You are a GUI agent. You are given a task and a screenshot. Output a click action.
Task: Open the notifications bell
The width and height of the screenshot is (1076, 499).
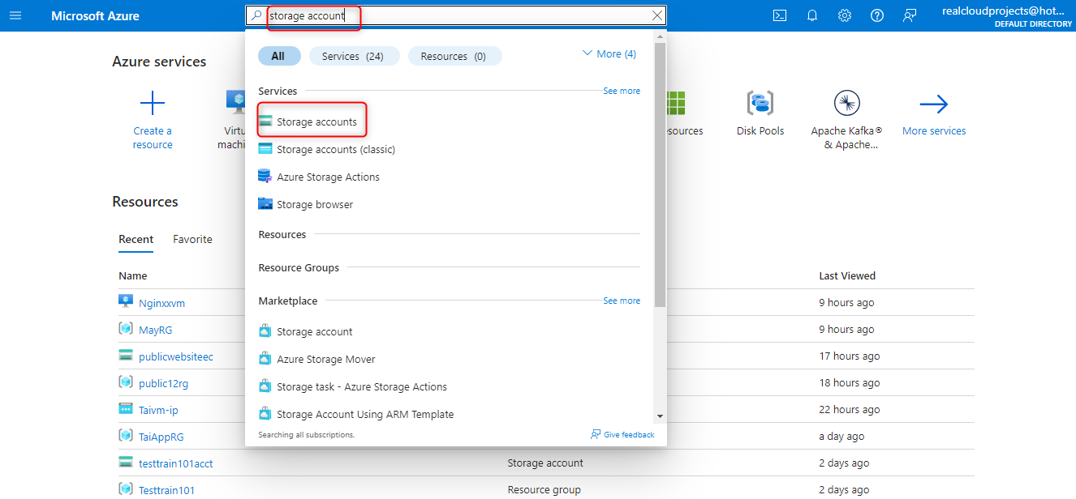[812, 15]
